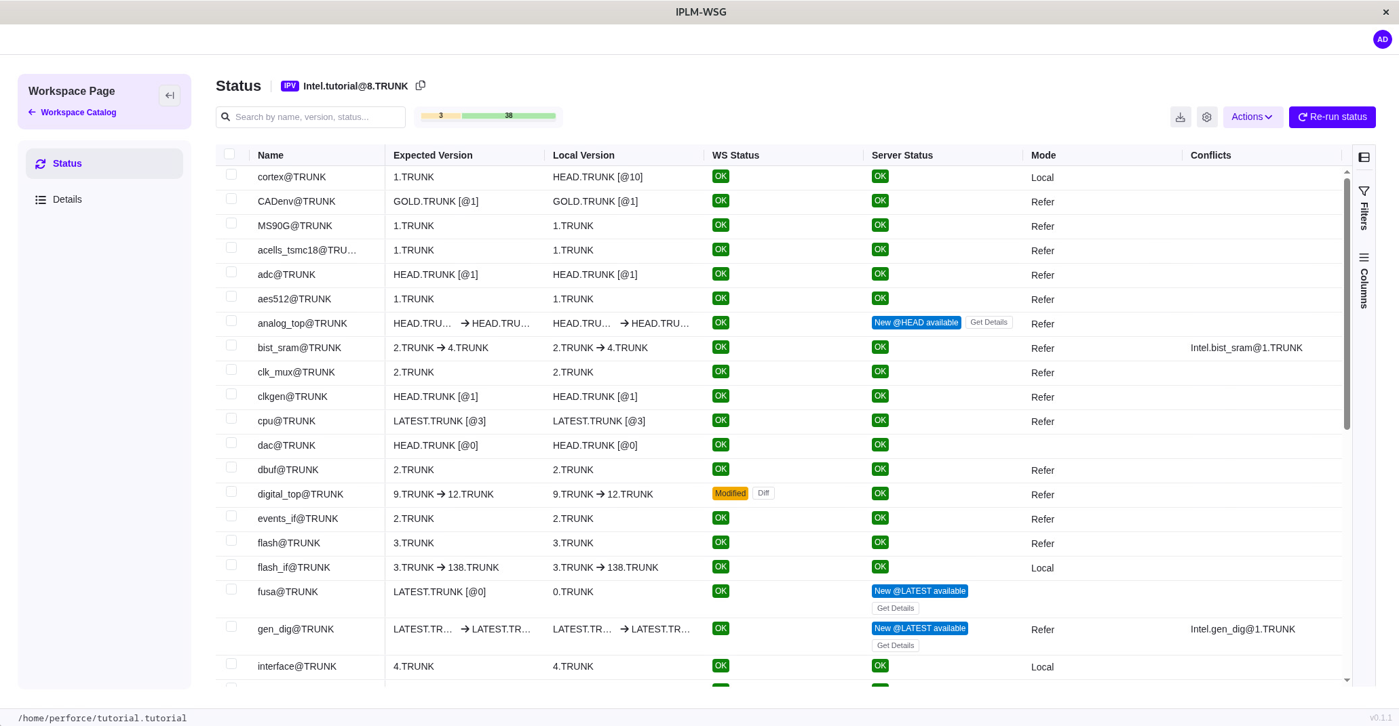Click Get Details for analog_top@TRUNK
1399x726 pixels.
tap(989, 323)
